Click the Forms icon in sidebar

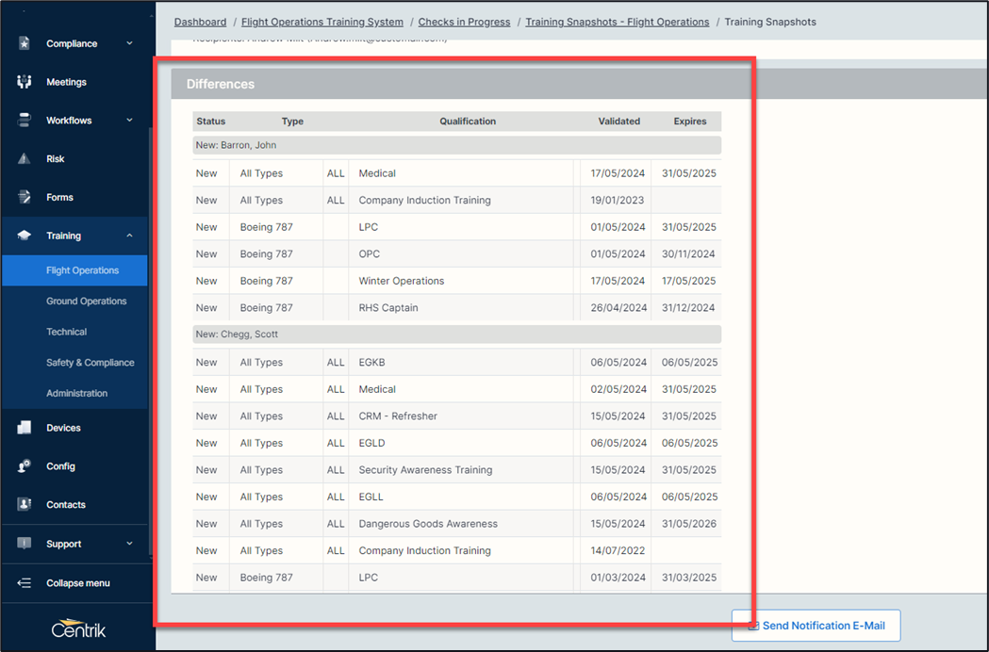point(25,198)
